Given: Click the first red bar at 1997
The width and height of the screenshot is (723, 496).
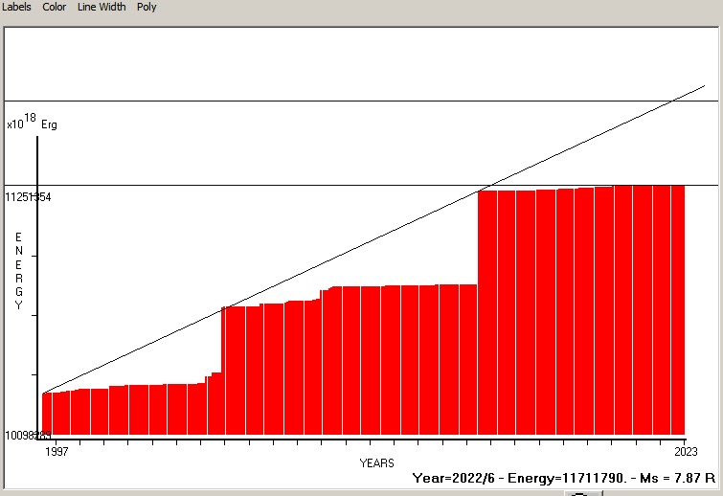Looking at the screenshot, I should (x=47, y=414).
